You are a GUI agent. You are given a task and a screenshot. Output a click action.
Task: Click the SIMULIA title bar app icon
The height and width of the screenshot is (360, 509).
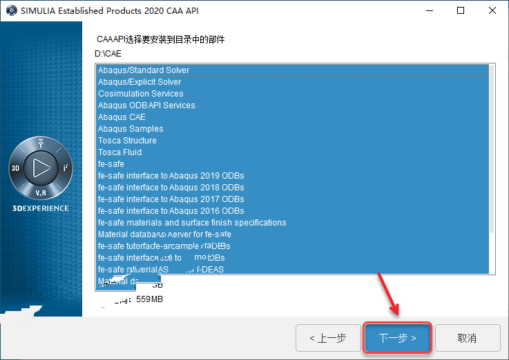tap(11, 10)
